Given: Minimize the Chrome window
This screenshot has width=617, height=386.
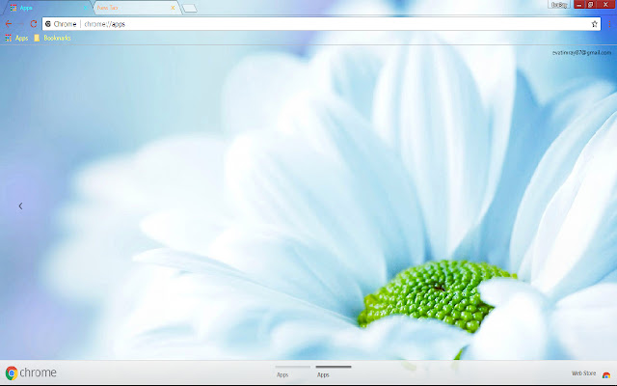Looking at the screenshot, I should (x=579, y=5).
